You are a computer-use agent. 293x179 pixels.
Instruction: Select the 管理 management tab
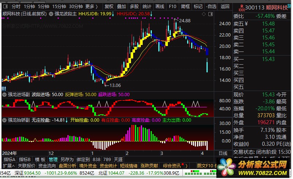pos(53,160)
